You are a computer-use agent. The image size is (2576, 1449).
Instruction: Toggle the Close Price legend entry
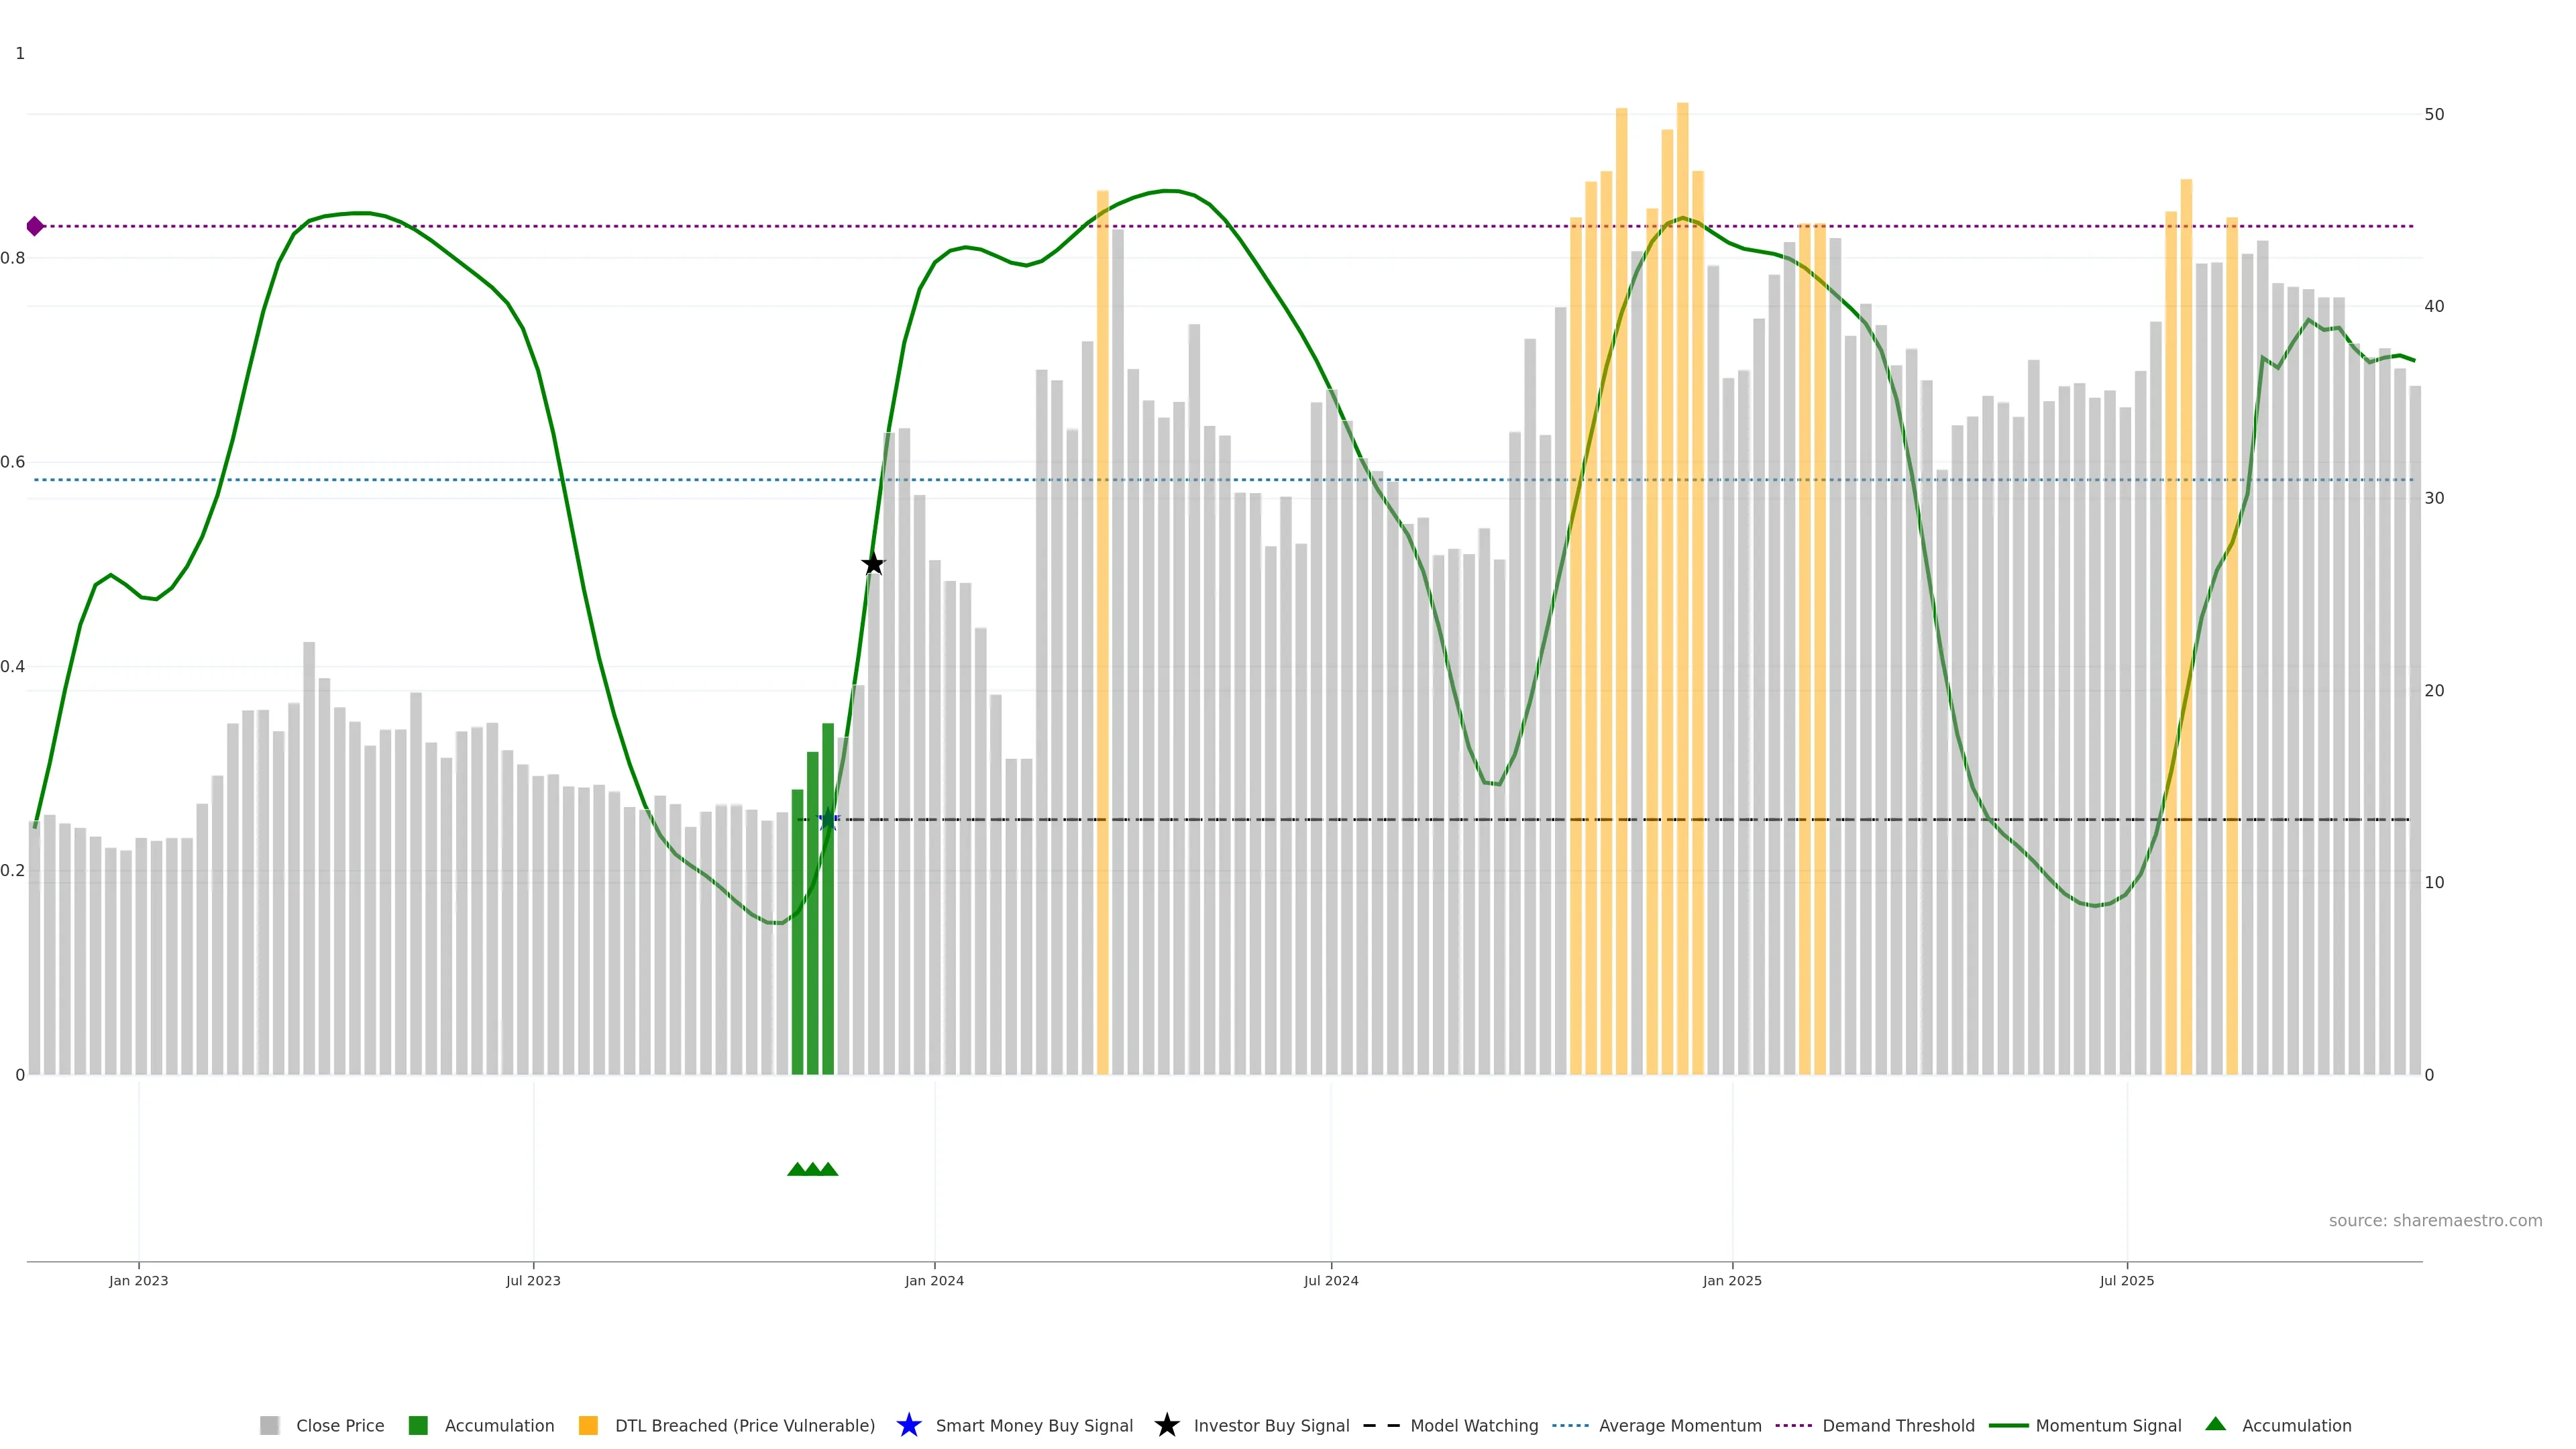click(339, 1425)
